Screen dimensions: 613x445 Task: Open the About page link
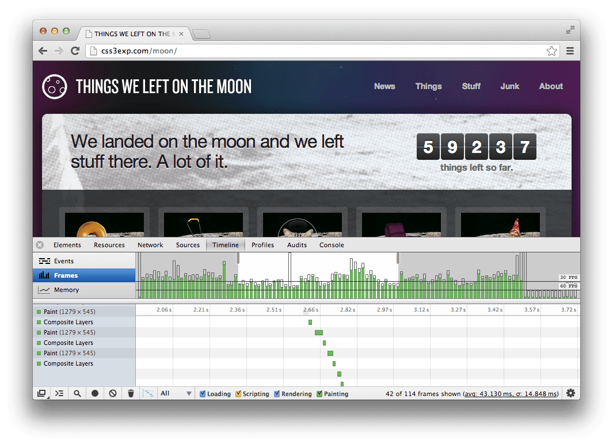[550, 86]
